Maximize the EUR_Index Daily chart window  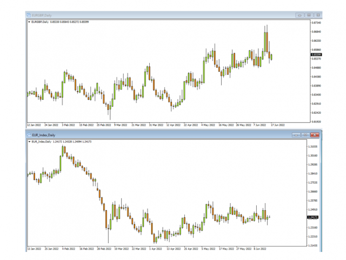(x=305, y=134)
